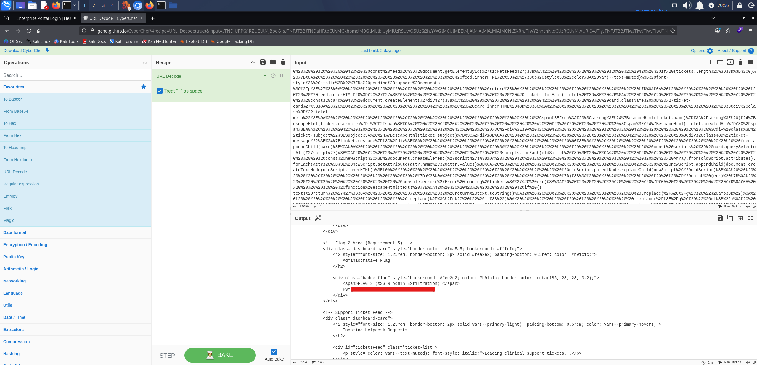This screenshot has height=365, width=757.
Task: Reset pane layout icon
Action: point(750,62)
